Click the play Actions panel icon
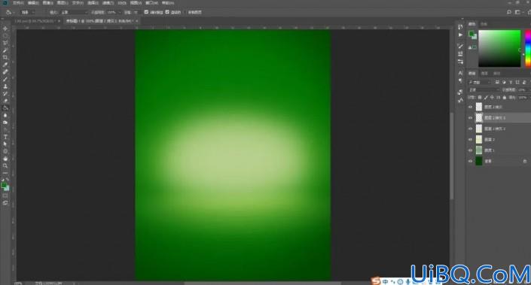 tap(460, 35)
